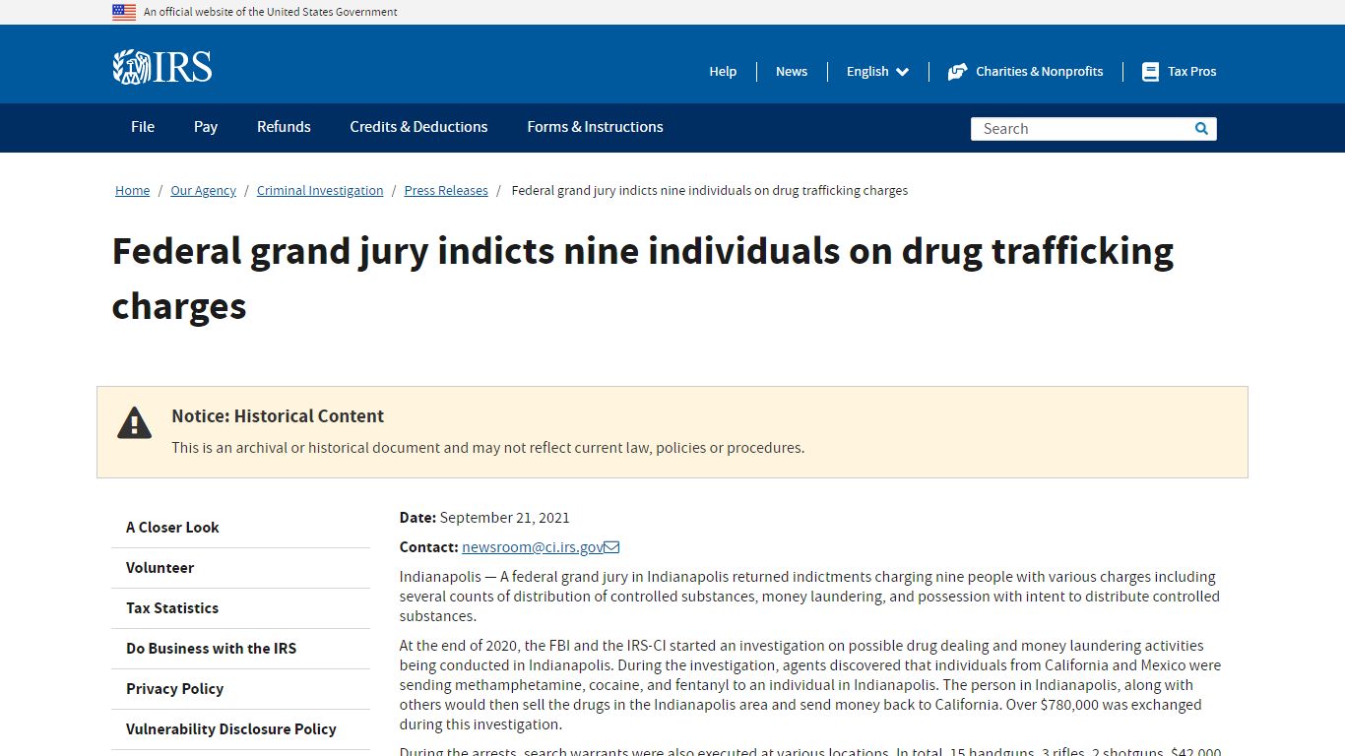Expand the English language chevron
The image size is (1345, 756).
click(x=902, y=72)
